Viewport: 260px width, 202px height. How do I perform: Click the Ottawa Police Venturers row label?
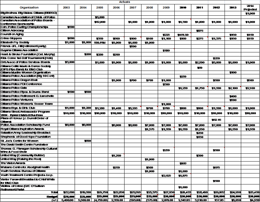pos(17,100)
